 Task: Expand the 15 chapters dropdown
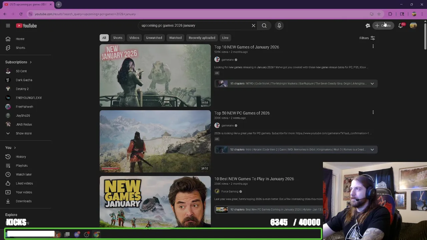tap(372, 83)
